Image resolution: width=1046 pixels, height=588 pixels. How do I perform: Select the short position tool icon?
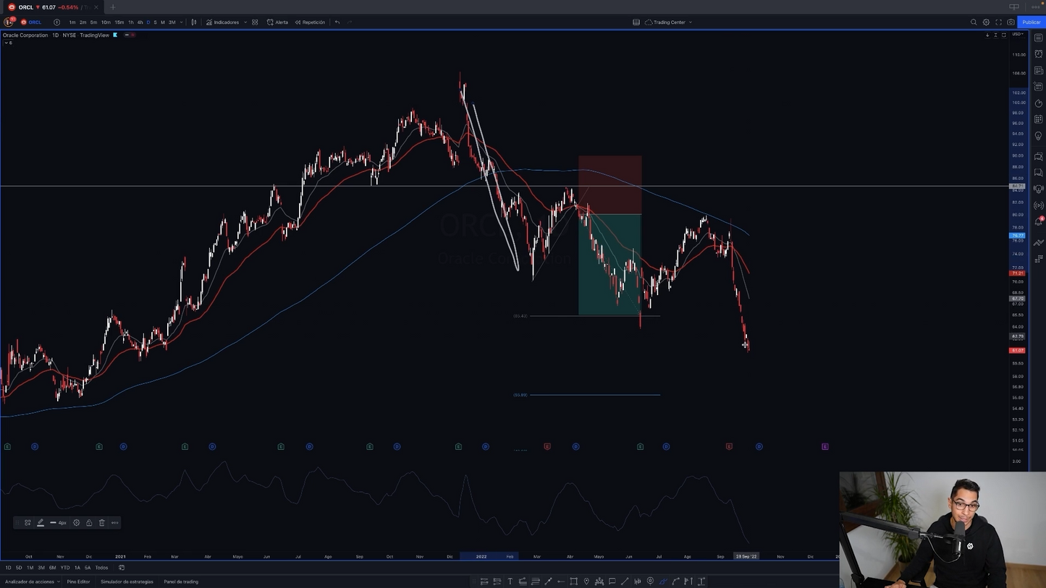click(x=497, y=581)
